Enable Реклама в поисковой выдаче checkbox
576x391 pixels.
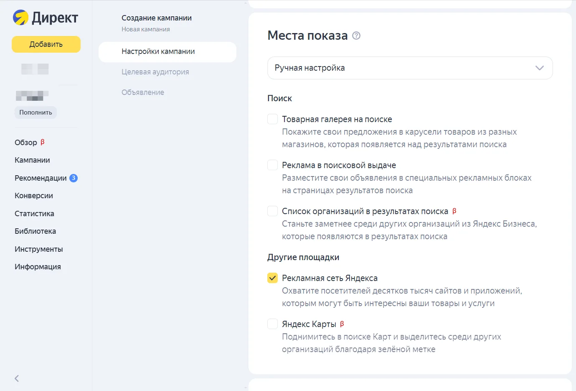pos(272,165)
